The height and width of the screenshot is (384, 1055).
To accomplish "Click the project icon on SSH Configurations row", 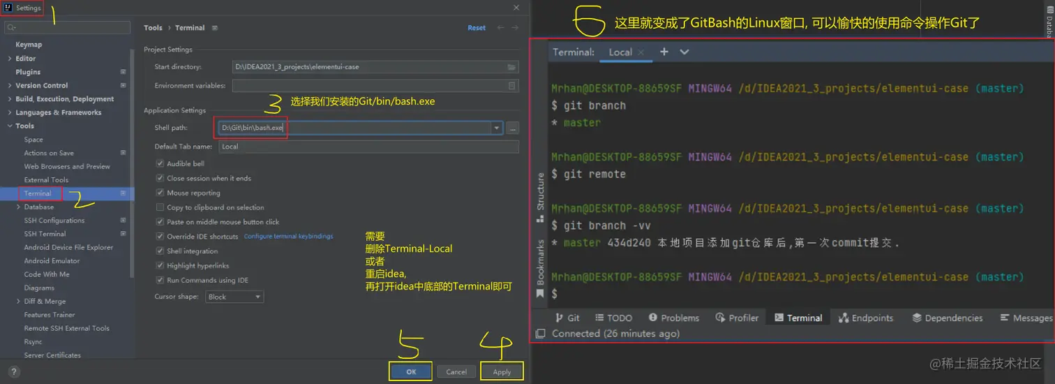I will coord(123,221).
